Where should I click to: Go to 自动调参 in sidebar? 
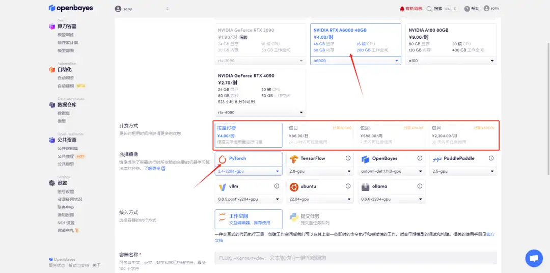click(x=66, y=77)
